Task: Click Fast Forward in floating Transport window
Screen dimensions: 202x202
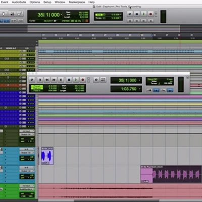Action: coord(54,80)
